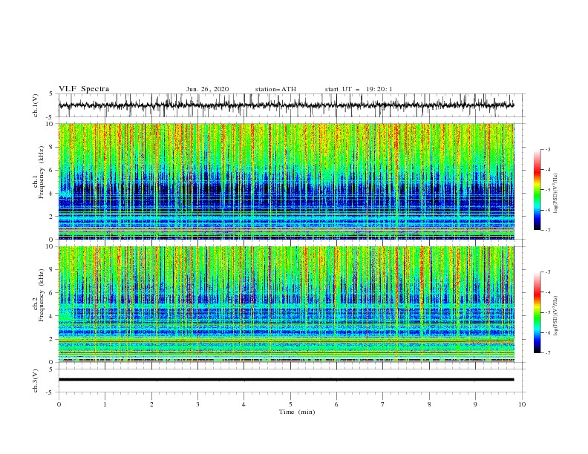Click time axis tick label "2"

coord(151,404)
